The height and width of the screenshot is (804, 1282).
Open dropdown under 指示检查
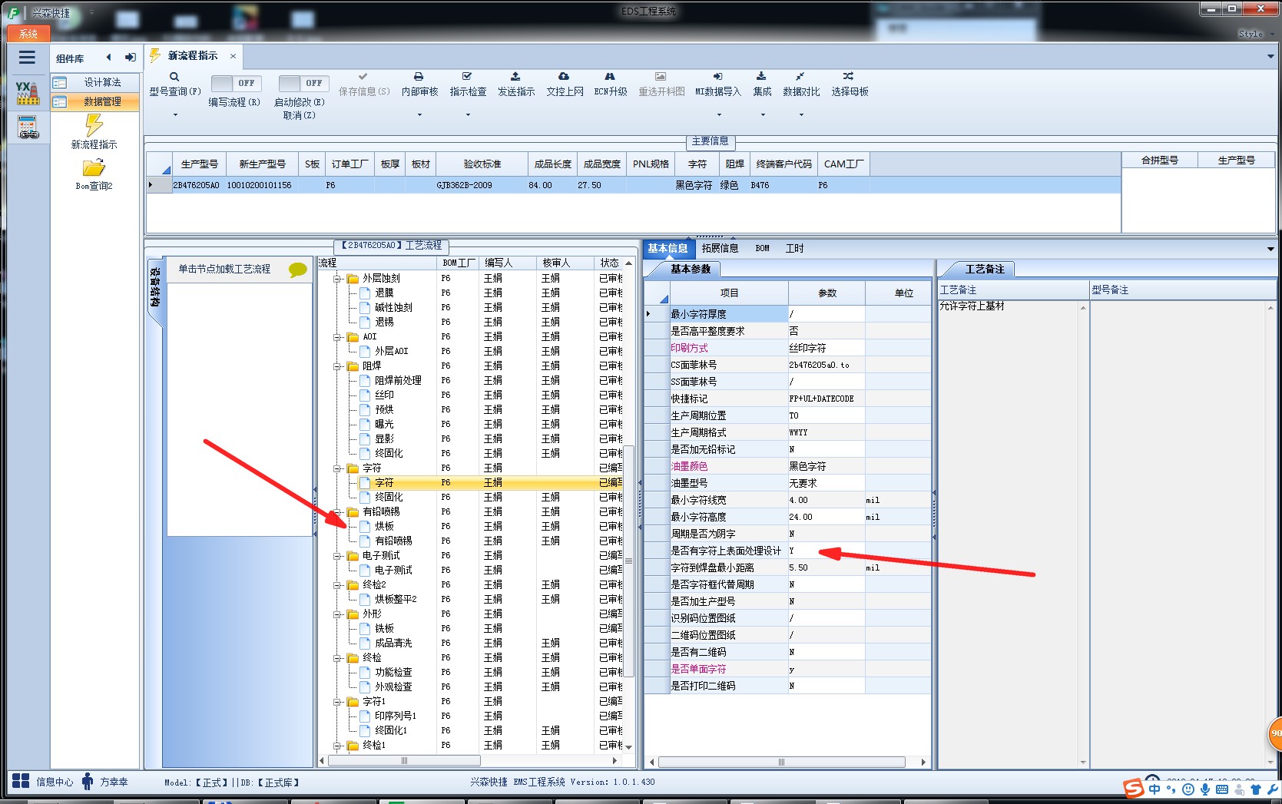468,115
